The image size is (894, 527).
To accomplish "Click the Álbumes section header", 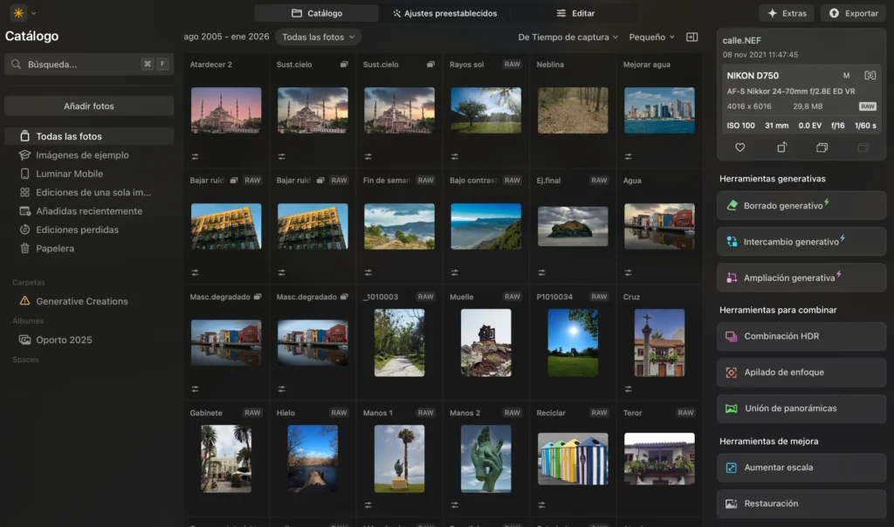I will coord(28,321).
